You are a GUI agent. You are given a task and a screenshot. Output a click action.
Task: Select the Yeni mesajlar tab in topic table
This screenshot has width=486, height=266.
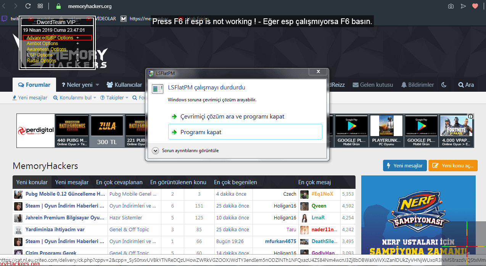[72, 182]
